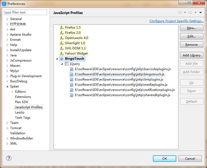
Task: Click the Edit... button
Action: click(192, 36)
